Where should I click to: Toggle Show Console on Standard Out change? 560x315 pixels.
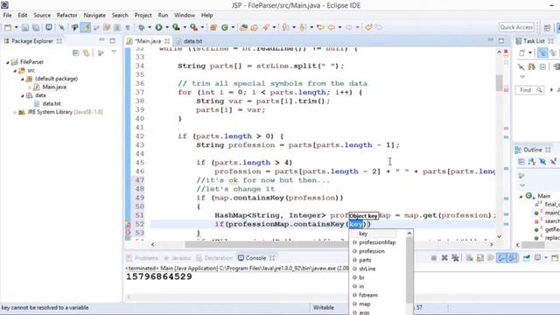click(501, 258)
